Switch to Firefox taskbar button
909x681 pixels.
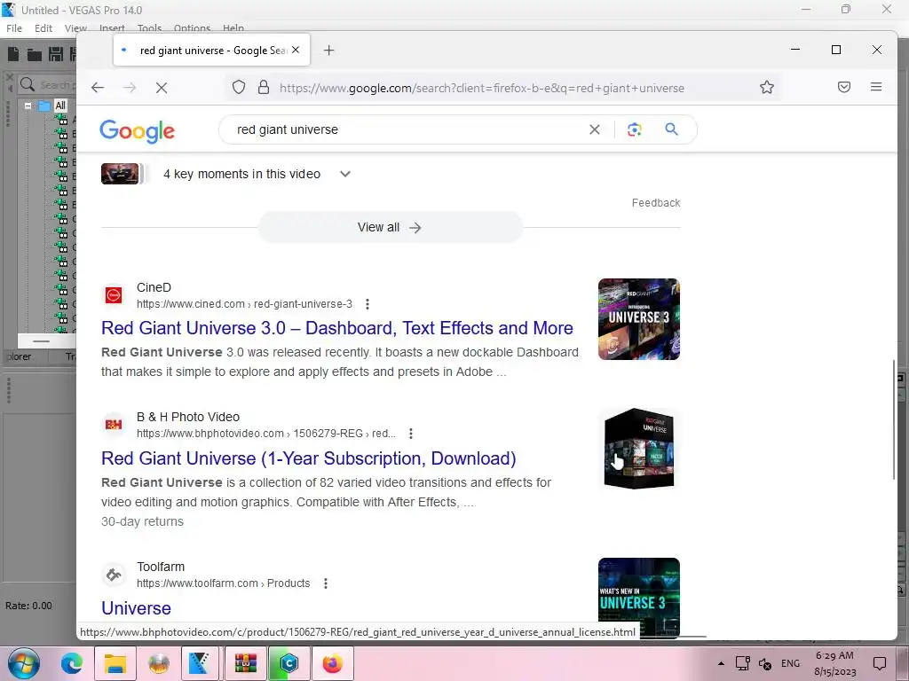click(x=332, y=663)
